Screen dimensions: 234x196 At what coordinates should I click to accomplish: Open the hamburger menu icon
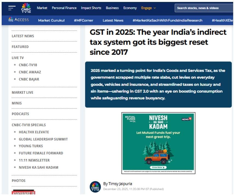(12, 8)
